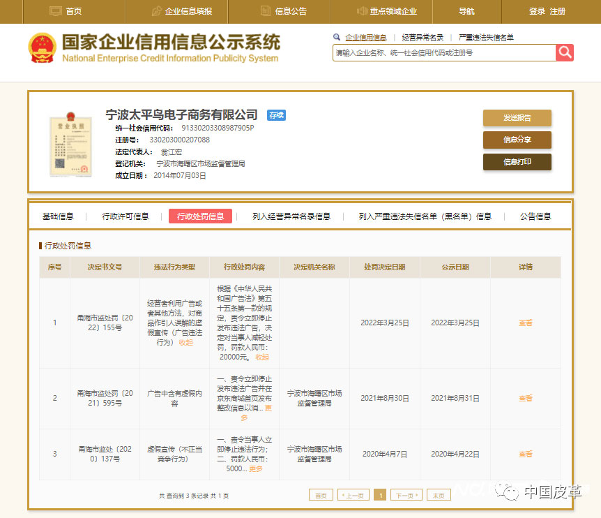This screenshot has height=518, width=601.
Task: Click document number 甬海市监处罚〔2021〕595号
Action: pos(105,399)
